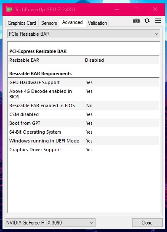This screenshot has width=167, height=232.
Task: Click the GPU Hardware Support row
Action: click(84, 82)
